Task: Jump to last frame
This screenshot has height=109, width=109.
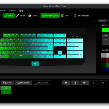Action: [x=103, y=83]
